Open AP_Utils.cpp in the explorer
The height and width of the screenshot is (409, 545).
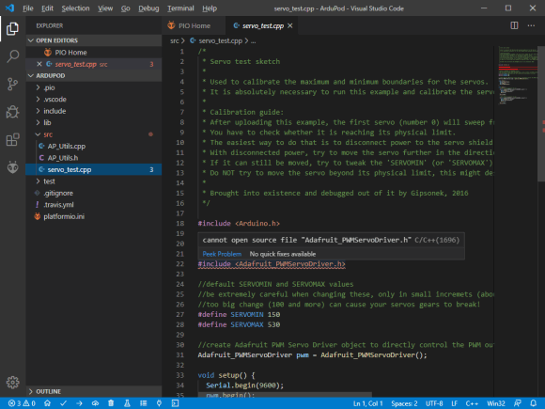pos(94,146)
